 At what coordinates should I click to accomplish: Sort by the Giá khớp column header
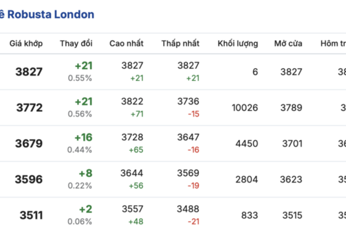25,44
